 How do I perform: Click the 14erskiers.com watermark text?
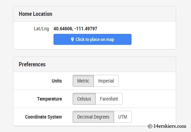click(x=170, y=126)
